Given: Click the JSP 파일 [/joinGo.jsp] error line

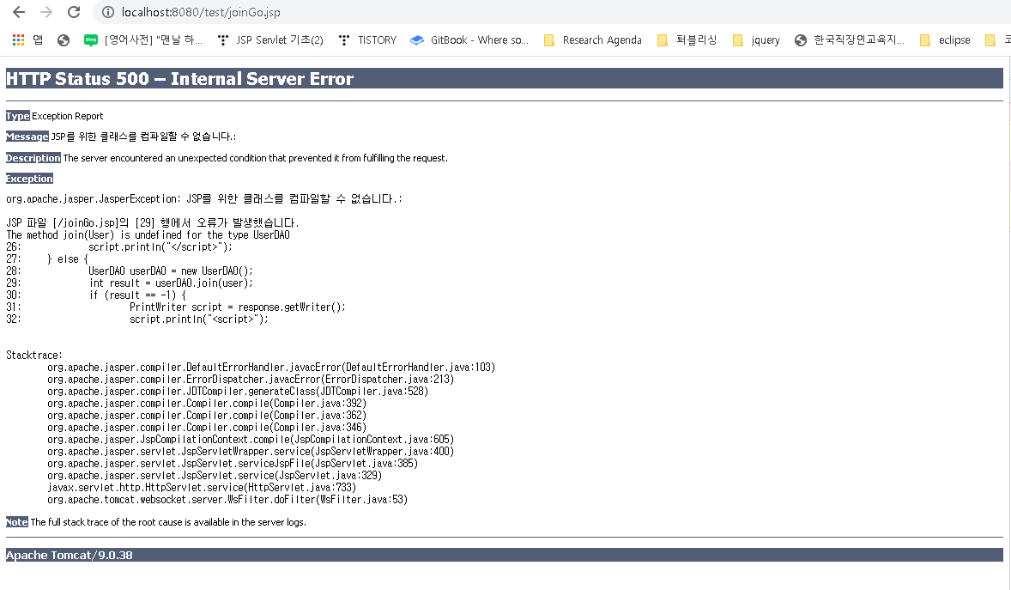Looking at the screenshot, I should click(153, 222).
